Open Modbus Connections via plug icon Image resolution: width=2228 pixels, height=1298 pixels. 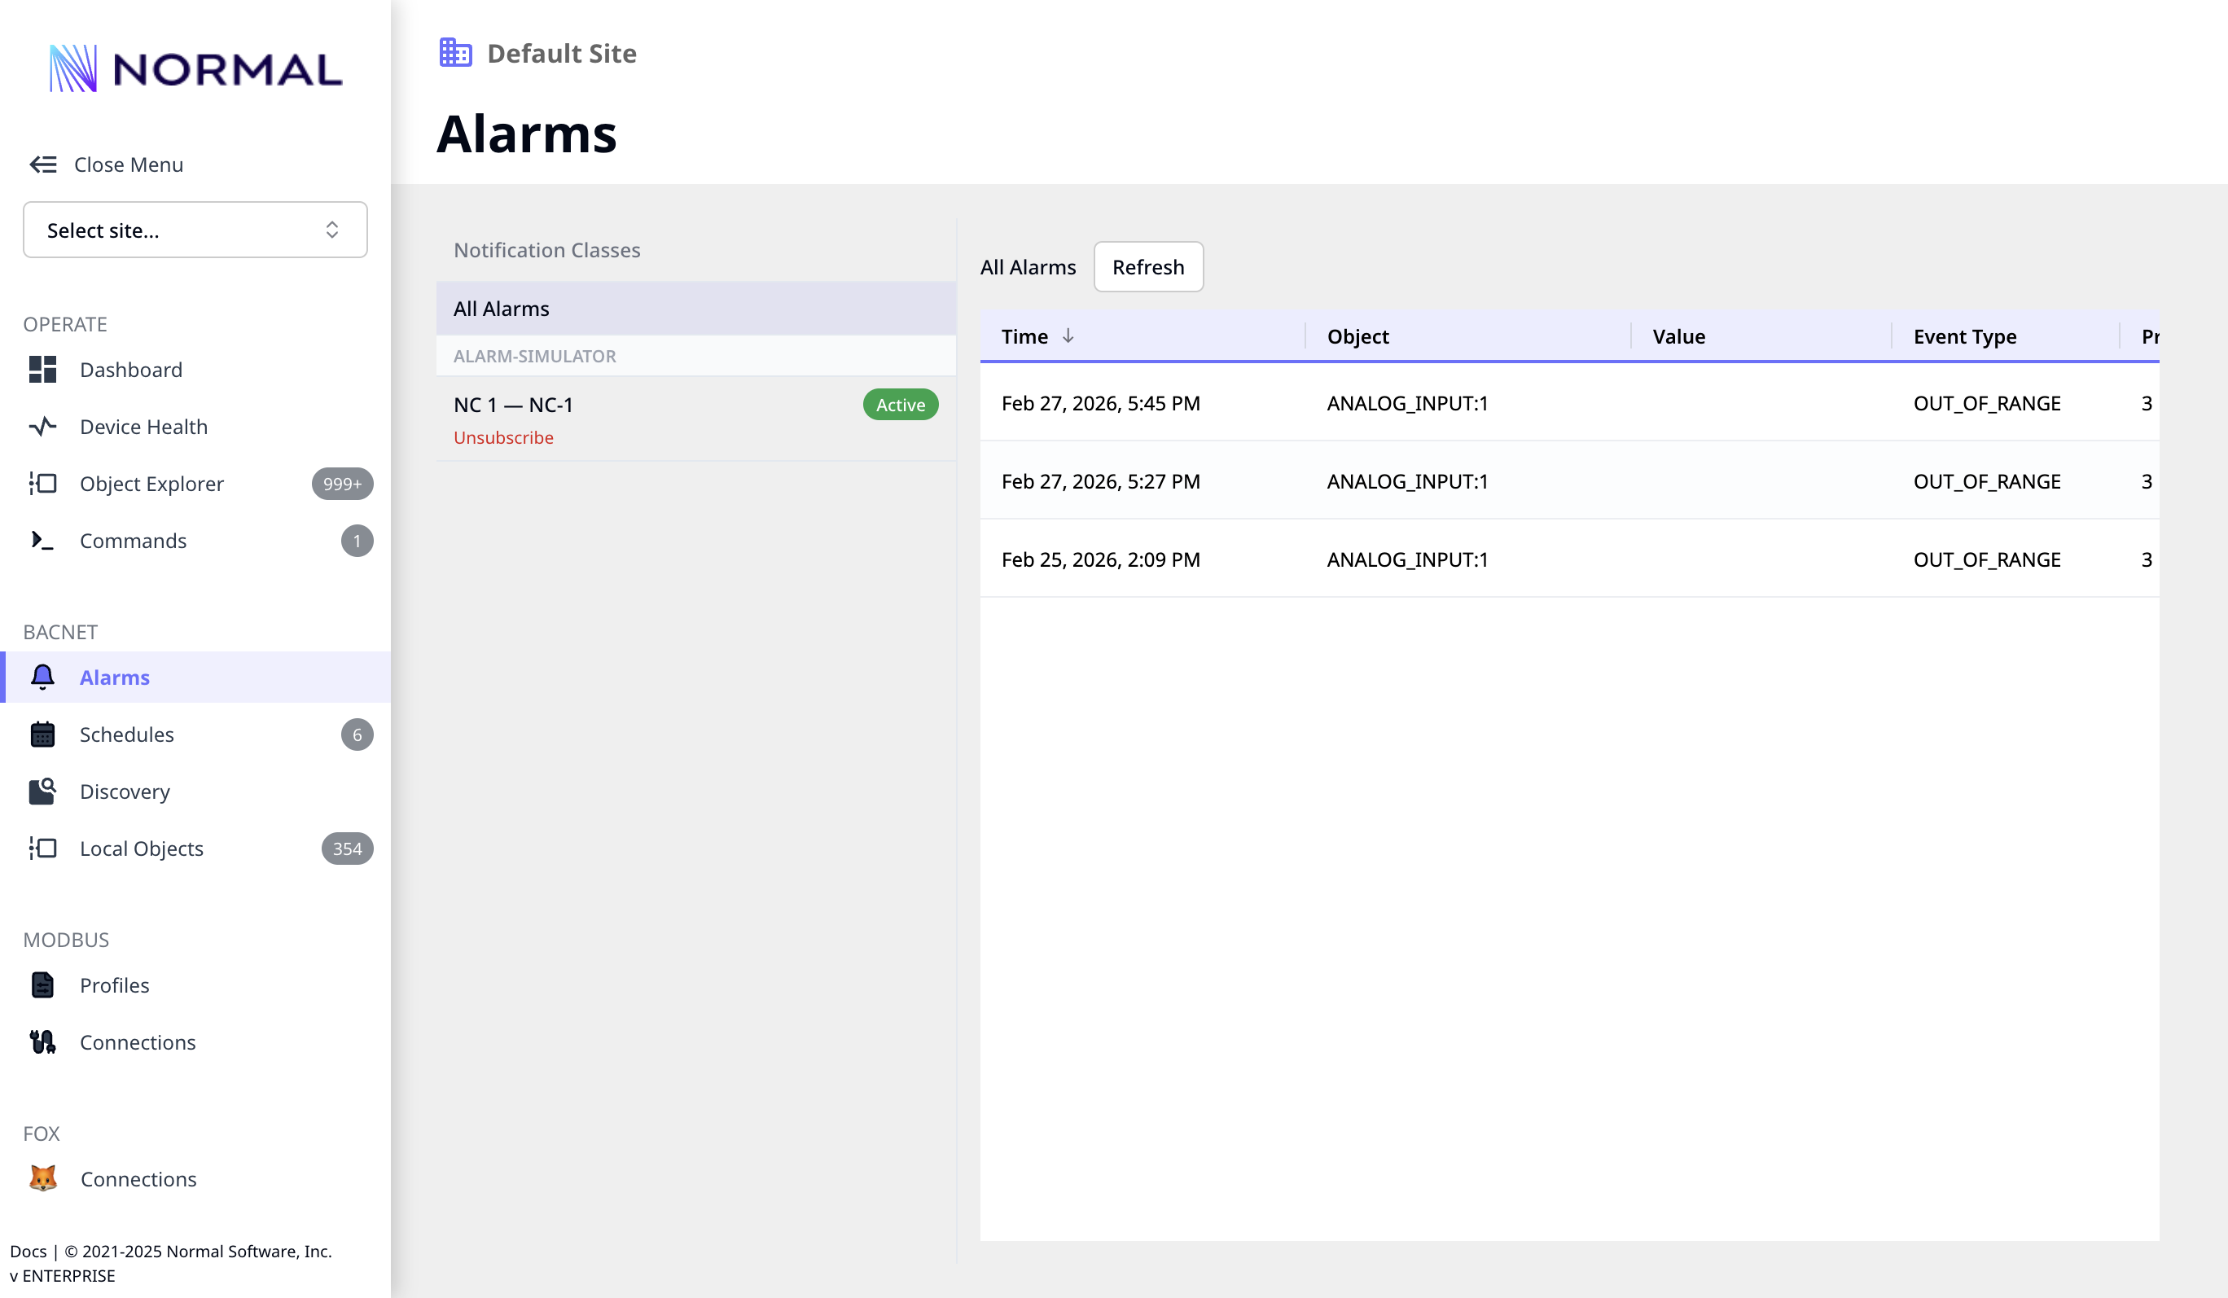[x=42, y=1042]
